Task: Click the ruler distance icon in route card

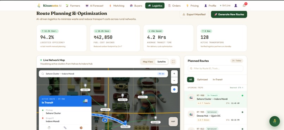Action: click(65, 128)
